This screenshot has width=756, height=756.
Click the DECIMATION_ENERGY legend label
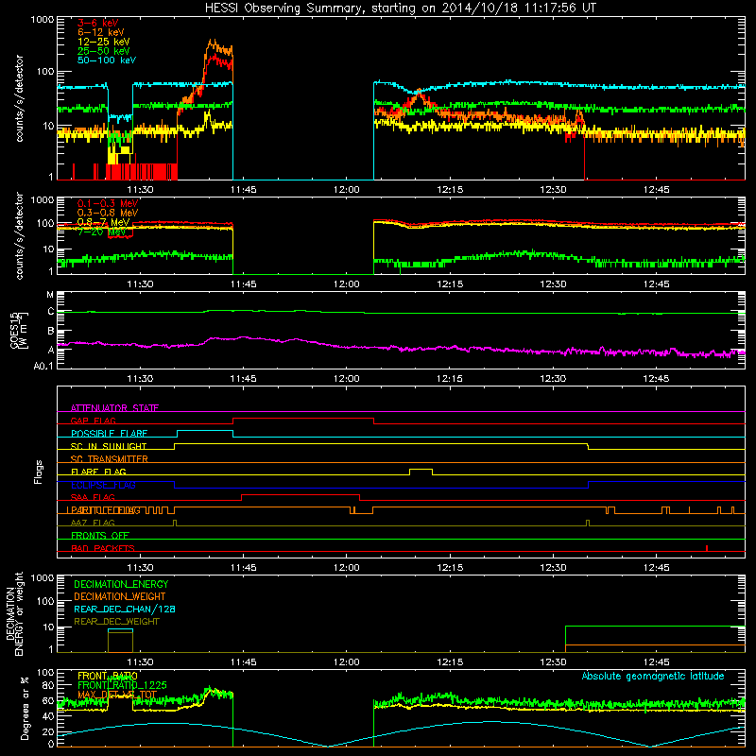point(121,584)
